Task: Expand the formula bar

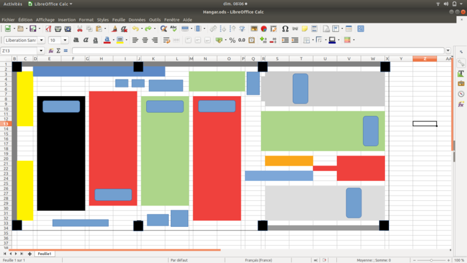Action: [x=448, y=51]
